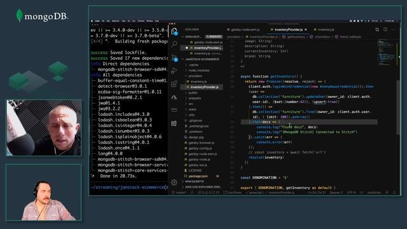Open the Run and Debug view
The width and height of the screenshot is (407, 229).
pos(174,71)
